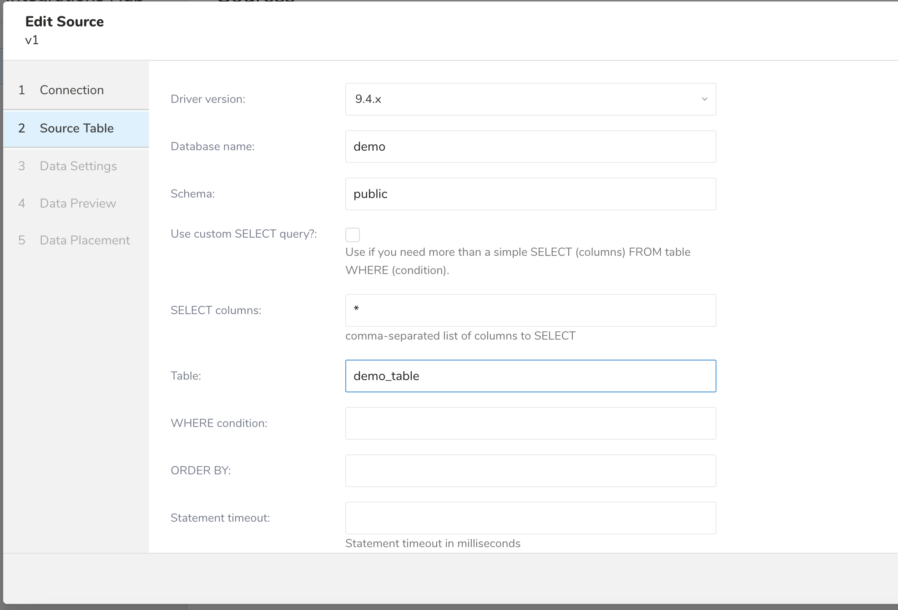This screenshot has width=898, height=610.
Task: Click the 'Table:' field label
Action: (x=186, y=376)
